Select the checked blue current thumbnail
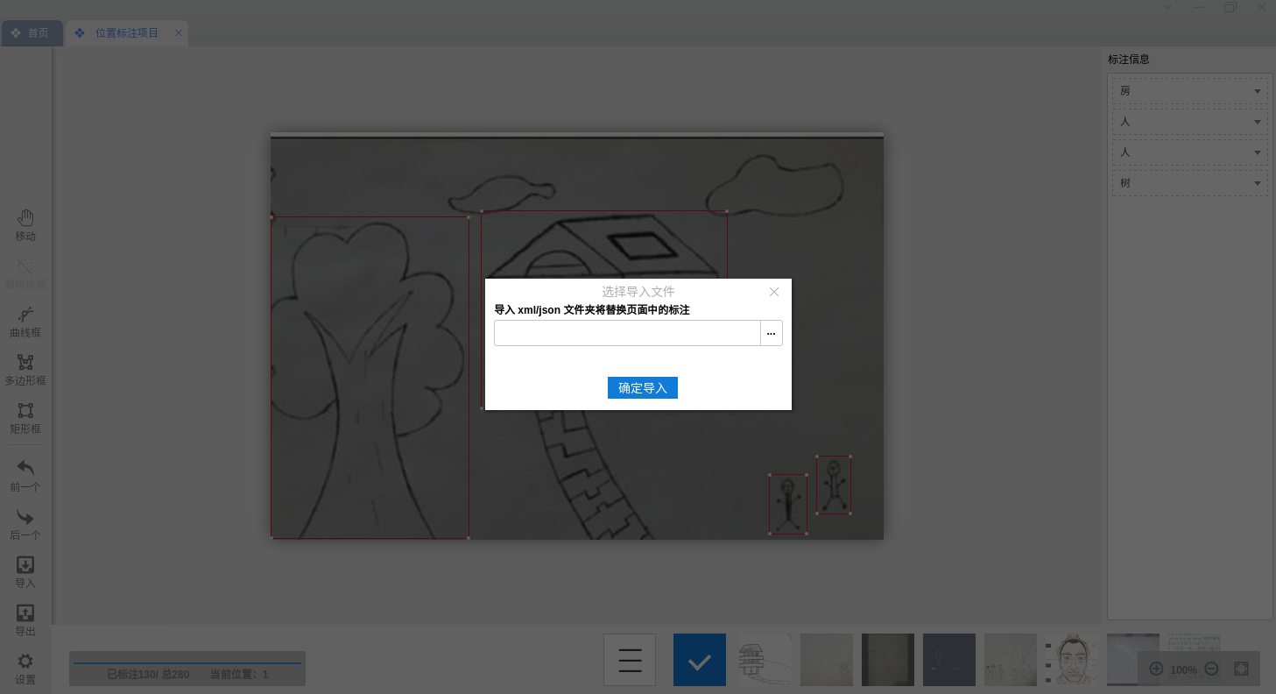 point(700,660)
